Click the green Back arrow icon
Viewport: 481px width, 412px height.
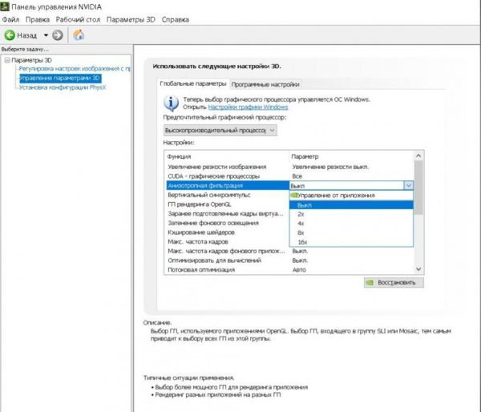pyautogui.click(x=10, y=35)
